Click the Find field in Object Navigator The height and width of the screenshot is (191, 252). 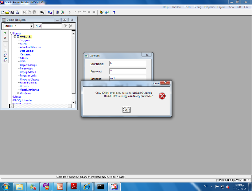(52, 26)
